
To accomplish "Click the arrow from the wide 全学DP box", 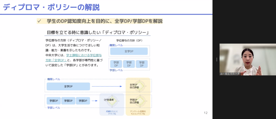I will point(107,86).
